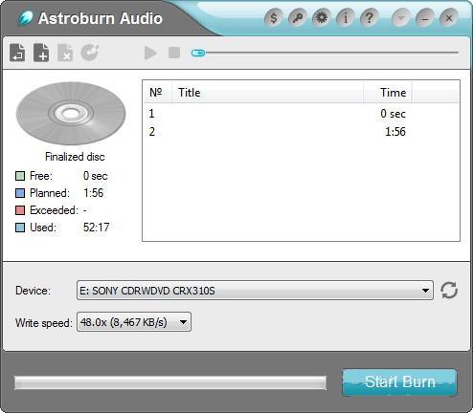The height and width of the screenshot is (413, 473).
Task: Click the Start Burn button
Action: [399, 382]
